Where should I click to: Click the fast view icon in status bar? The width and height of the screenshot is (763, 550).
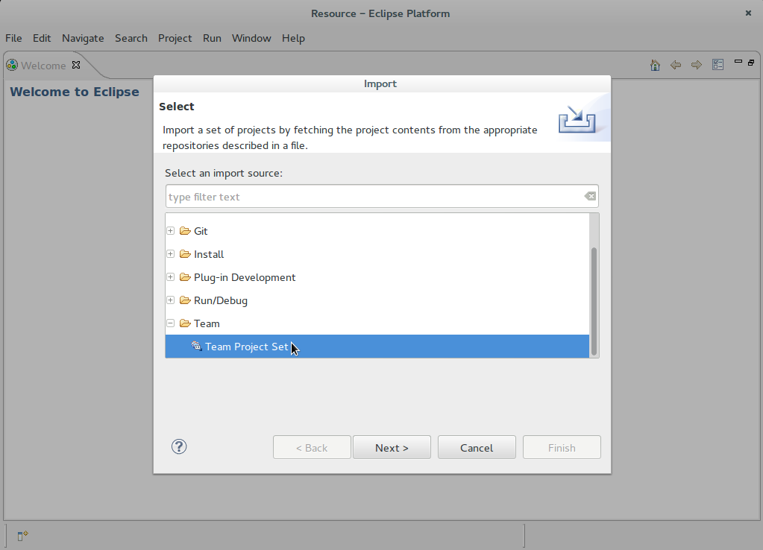[22, 535]
